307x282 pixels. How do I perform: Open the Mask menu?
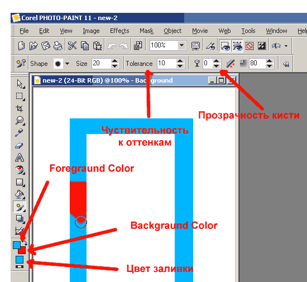146,31
